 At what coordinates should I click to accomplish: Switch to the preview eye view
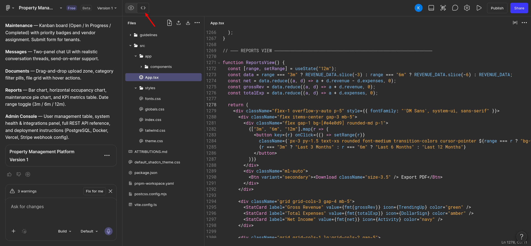(131, 8)
